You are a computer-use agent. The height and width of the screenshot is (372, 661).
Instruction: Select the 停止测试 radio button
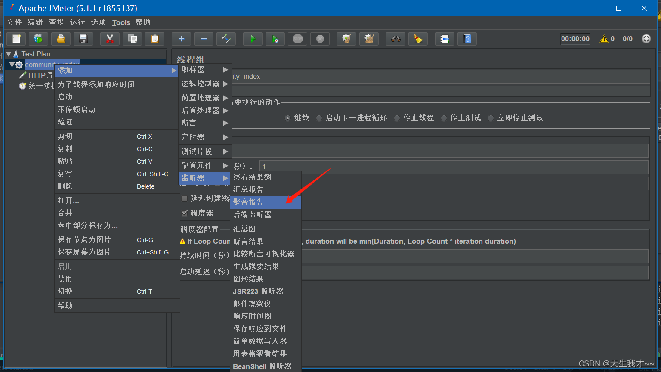[x=444, y=118]
